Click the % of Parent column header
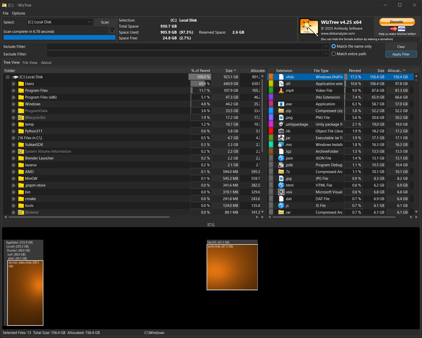This screenshot has width=422, height=338. pos(199,71)
